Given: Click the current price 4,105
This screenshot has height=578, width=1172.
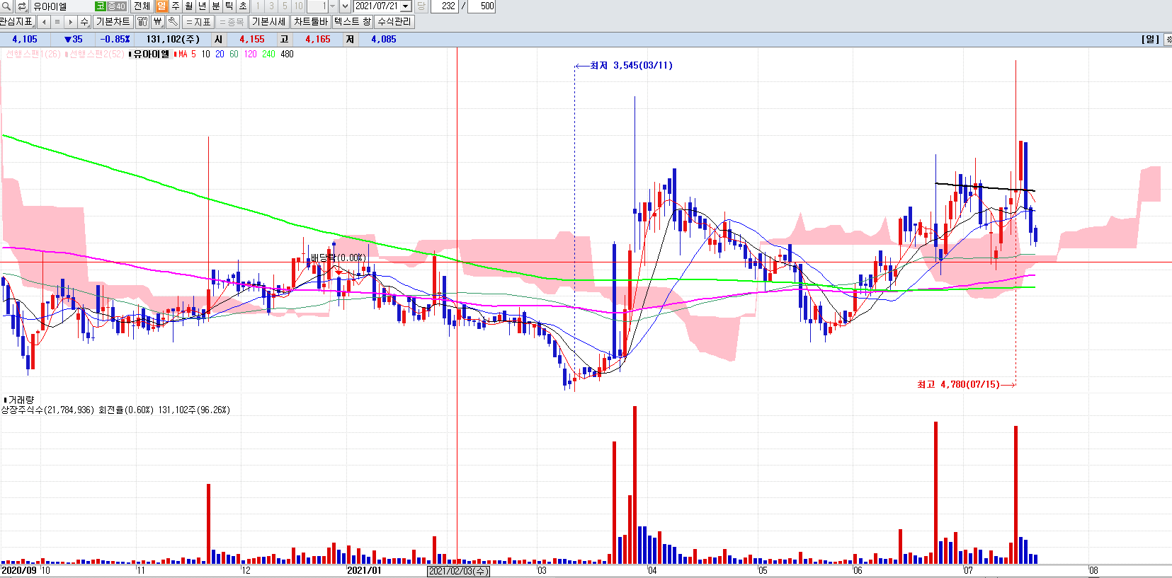Looking at the screenshot, I should [x=25, y=40].
